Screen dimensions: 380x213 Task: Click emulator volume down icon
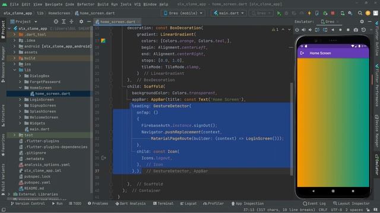tap(310, 30)
